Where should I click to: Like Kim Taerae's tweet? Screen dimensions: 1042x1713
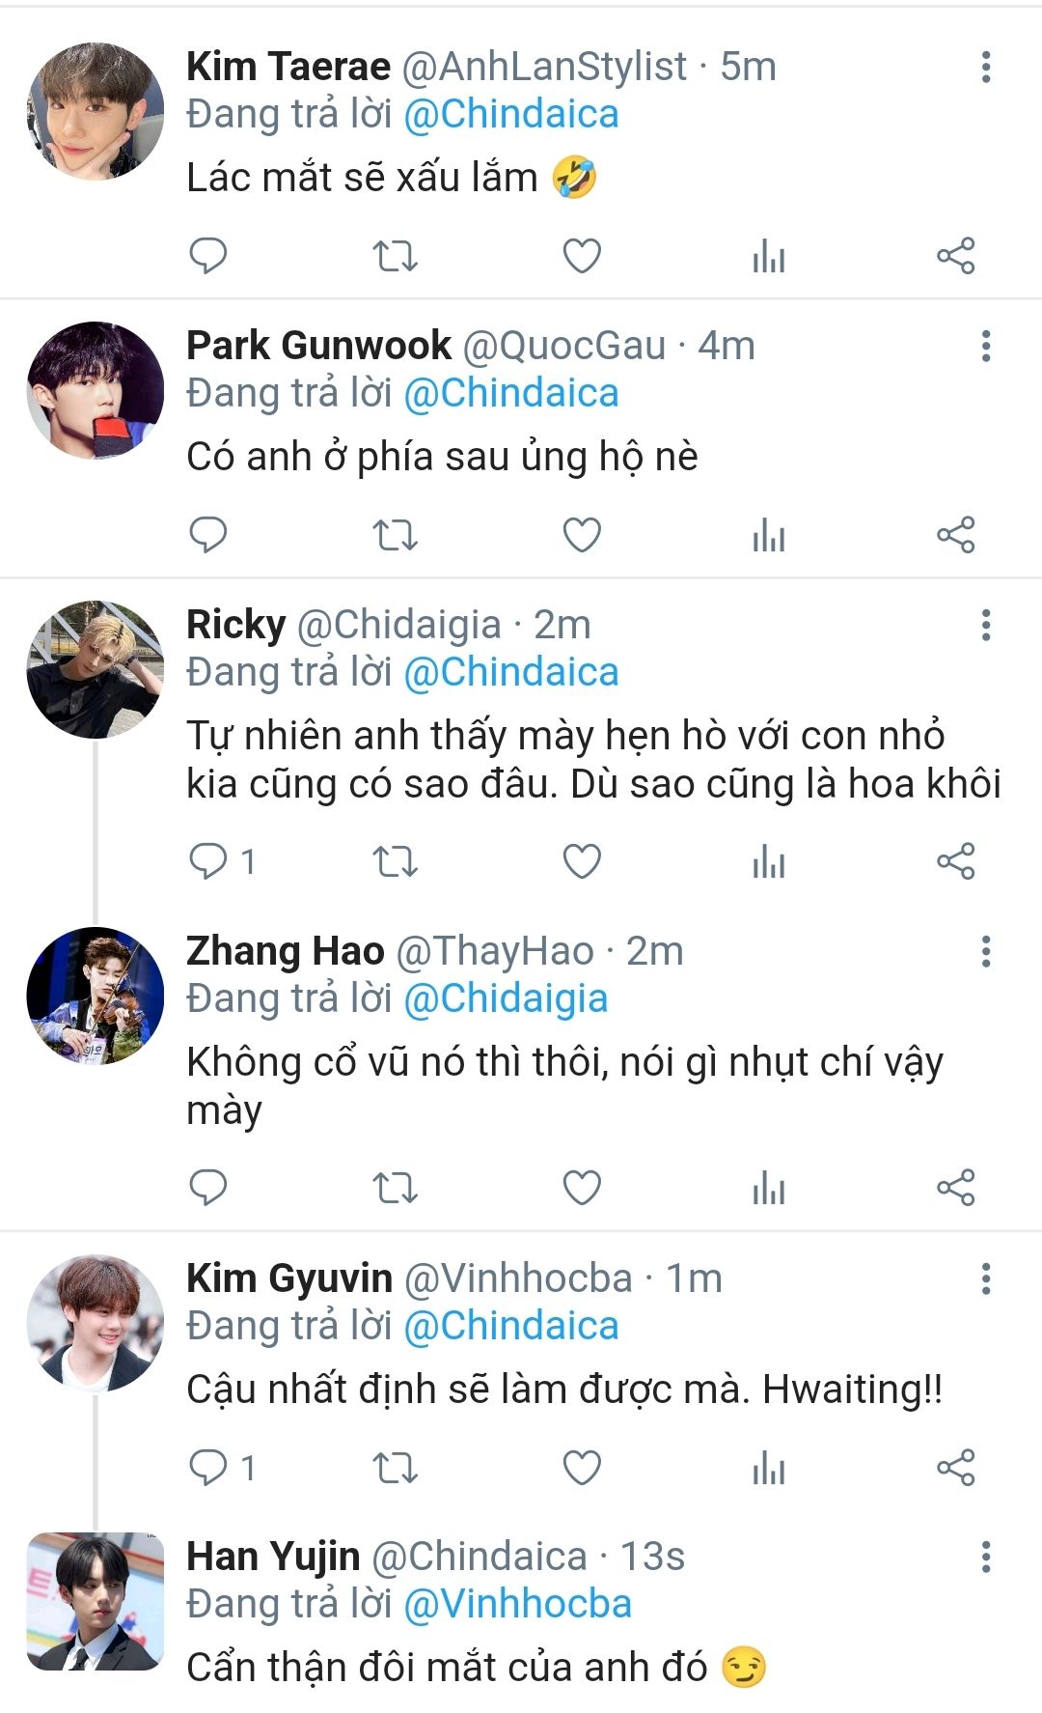coord(582,256)
